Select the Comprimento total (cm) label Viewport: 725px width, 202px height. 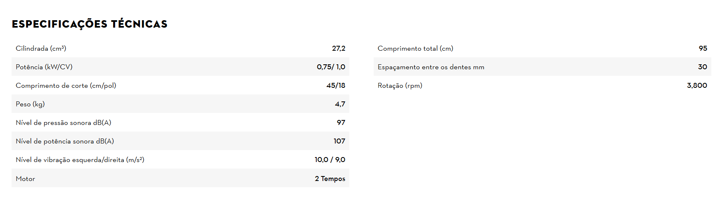tap(415, 48)
